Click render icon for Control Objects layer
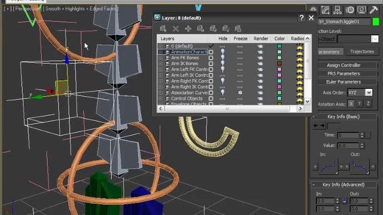383x215 pixels. pos(260,99)
